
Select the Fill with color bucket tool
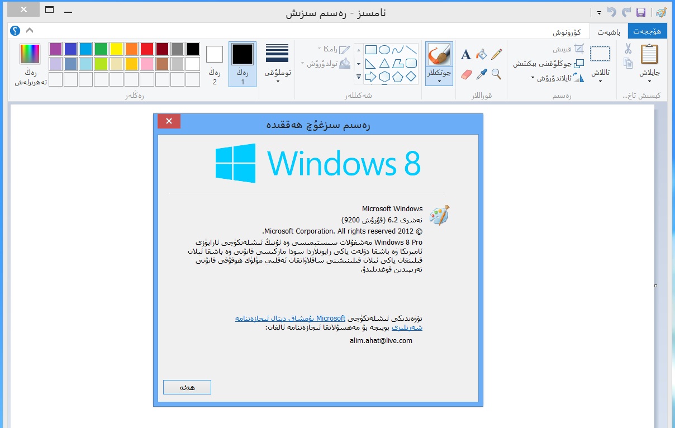click(x=481, y=54)
